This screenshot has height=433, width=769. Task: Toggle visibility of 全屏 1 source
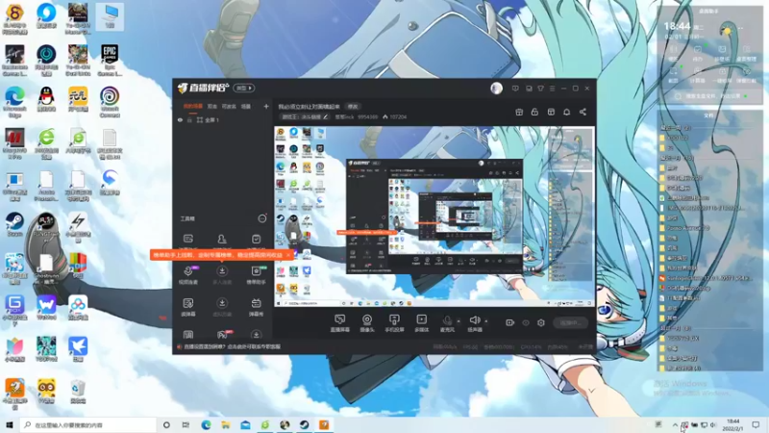[x=180, y=119]
